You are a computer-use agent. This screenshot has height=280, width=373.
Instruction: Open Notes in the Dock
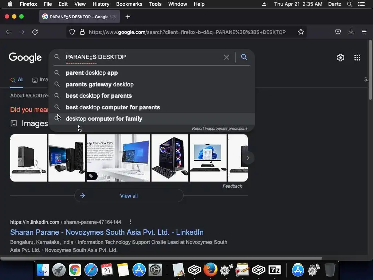(x=123, y=270)
